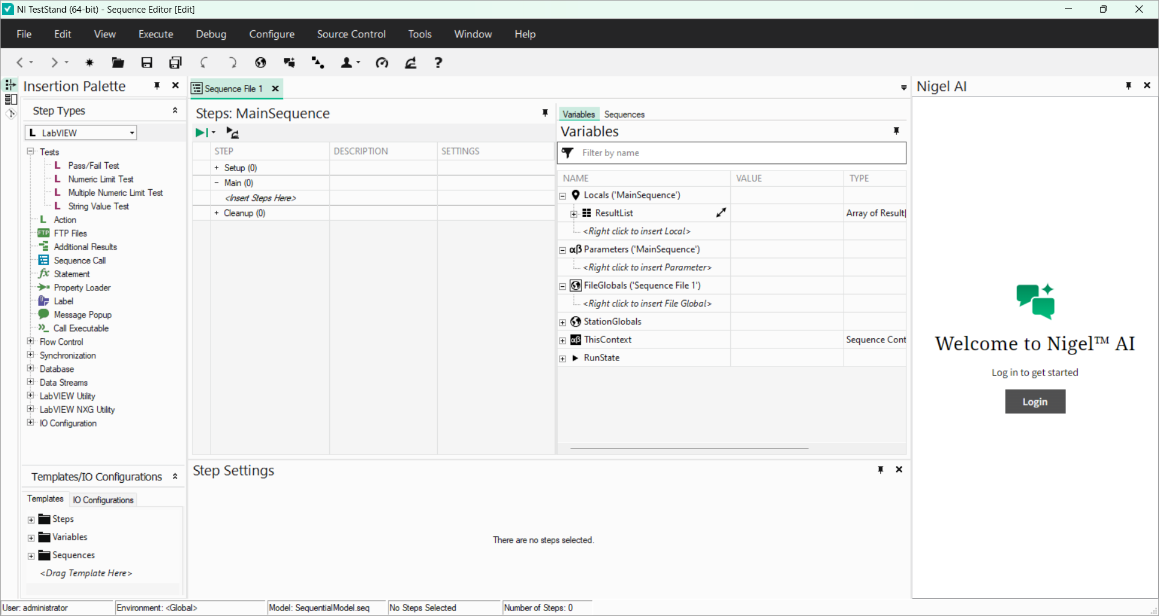Expand the Flow Control step group
This screenshot has height=616, width=1159.
30,341
